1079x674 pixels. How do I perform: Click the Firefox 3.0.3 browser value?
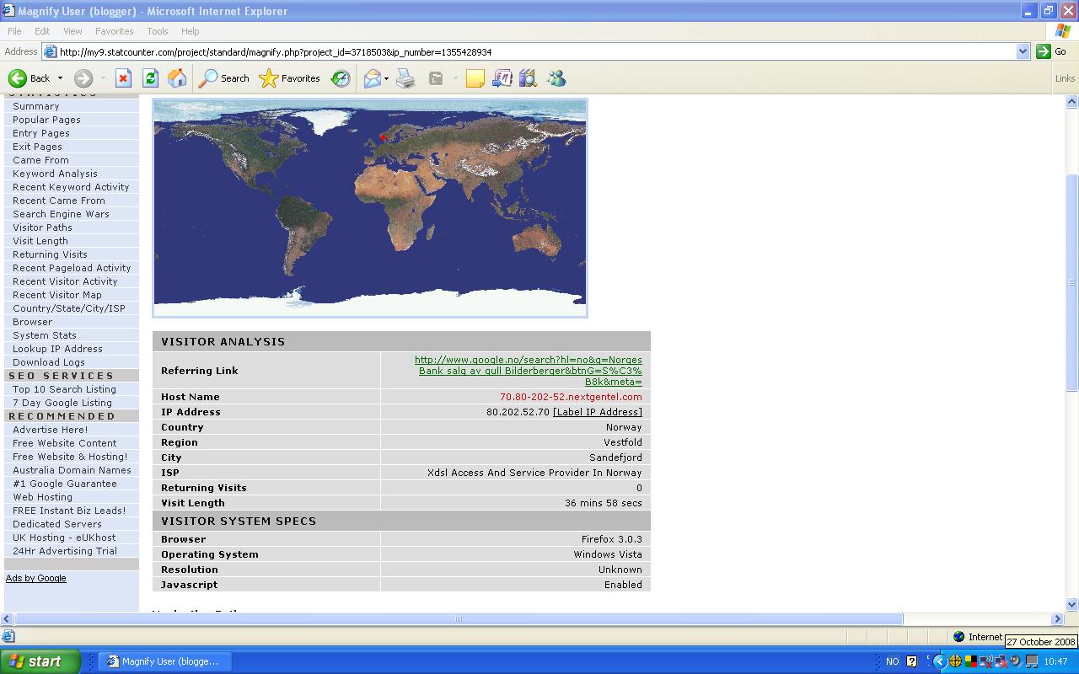[611, 539]
